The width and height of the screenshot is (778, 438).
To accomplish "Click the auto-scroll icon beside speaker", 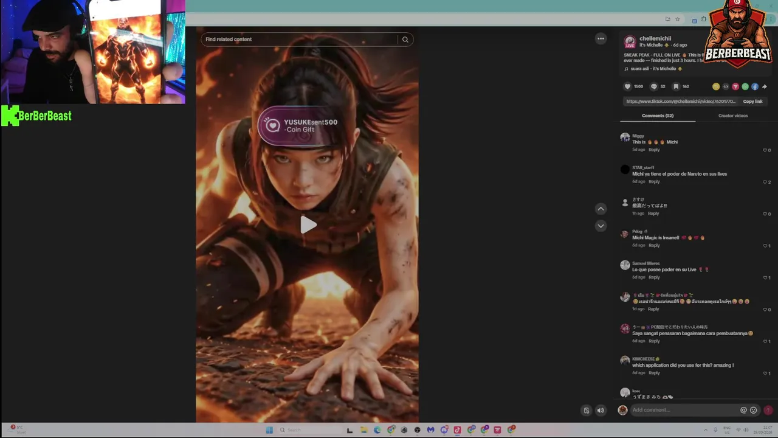I will pyautogui.click(x=586, y=411).
